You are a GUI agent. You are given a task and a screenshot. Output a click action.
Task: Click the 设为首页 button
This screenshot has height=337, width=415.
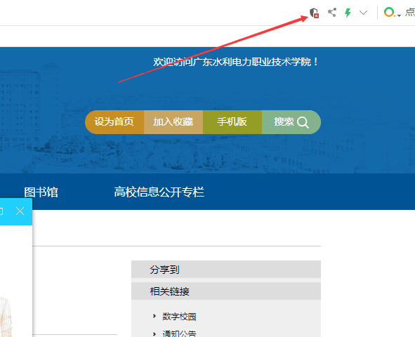click(x=114, y=122)
